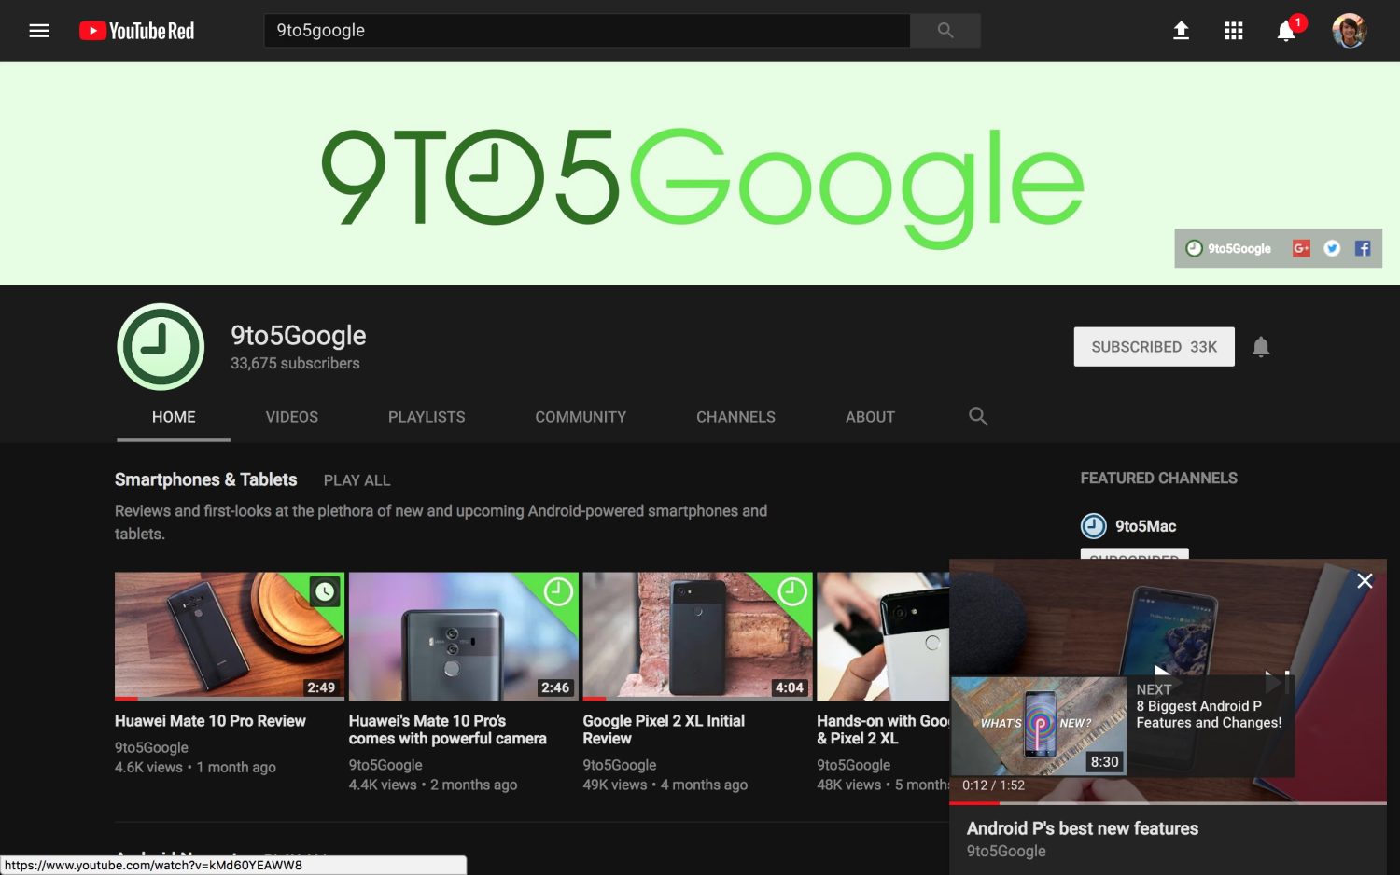
Task: Open 9to5Mac featured channel
Action: (x=1145, y=526)
